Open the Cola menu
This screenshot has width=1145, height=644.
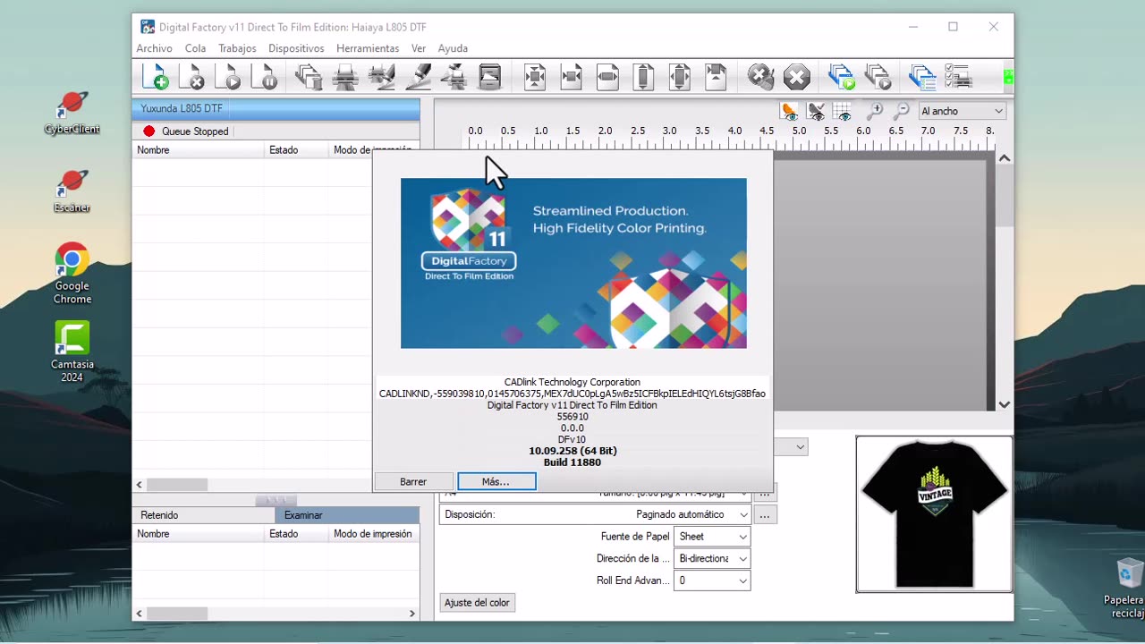pyautogui.click(x=195, y=48)
